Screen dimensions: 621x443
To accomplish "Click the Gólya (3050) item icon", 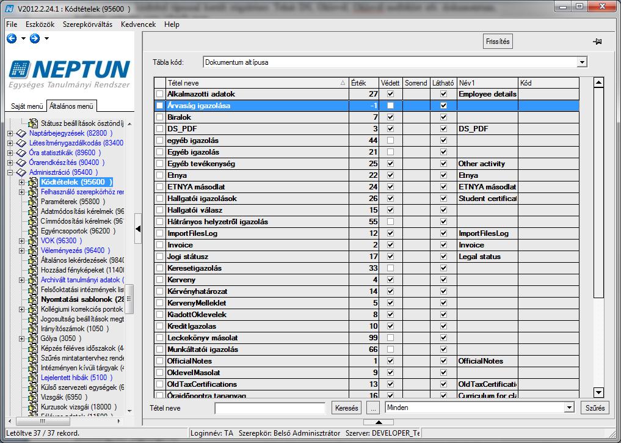I will pyautogui.click(x=33, y=339).
